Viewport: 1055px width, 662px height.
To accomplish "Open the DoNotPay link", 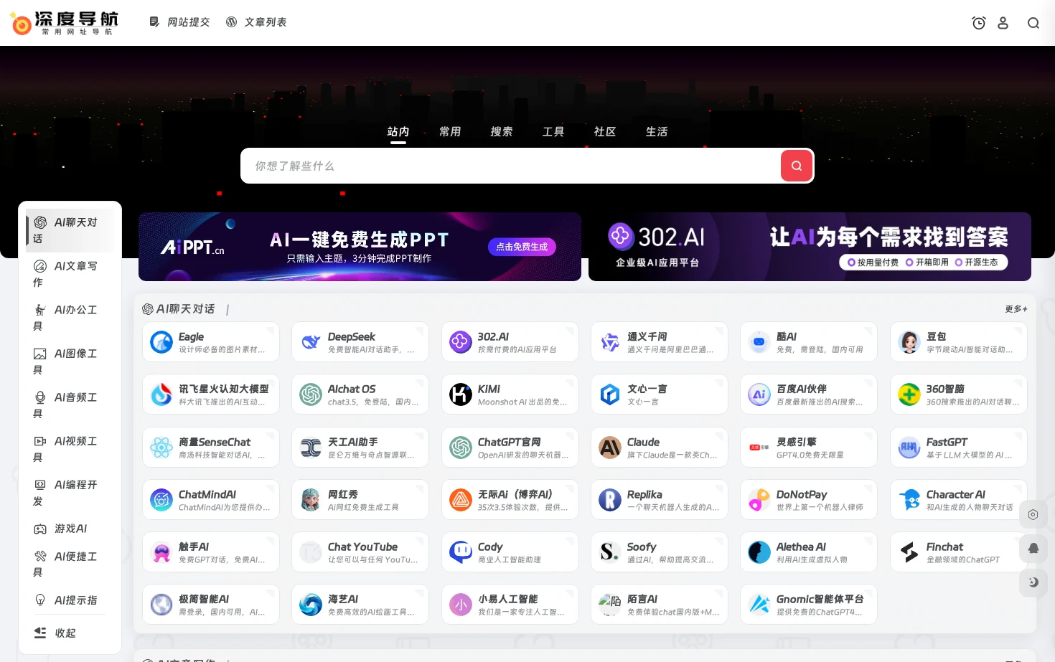I will (809, 500).
